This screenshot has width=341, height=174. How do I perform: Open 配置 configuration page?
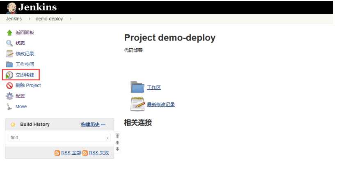coord(20,96)
